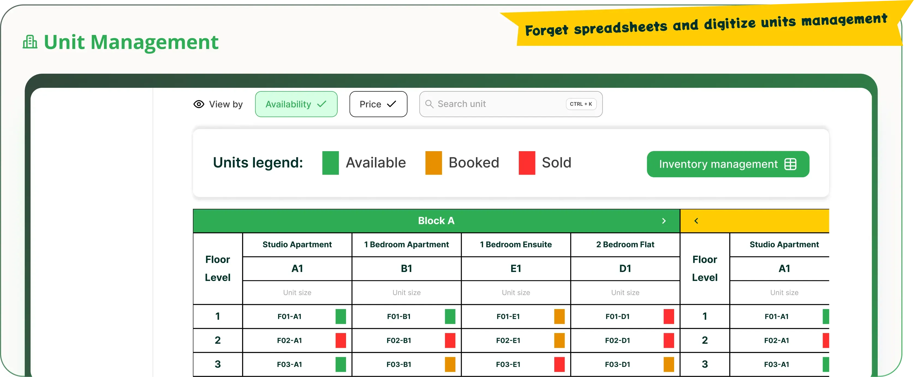Screen dimensions: 914x377
Task: Select the Block A header
Action: tap(436, 220)
